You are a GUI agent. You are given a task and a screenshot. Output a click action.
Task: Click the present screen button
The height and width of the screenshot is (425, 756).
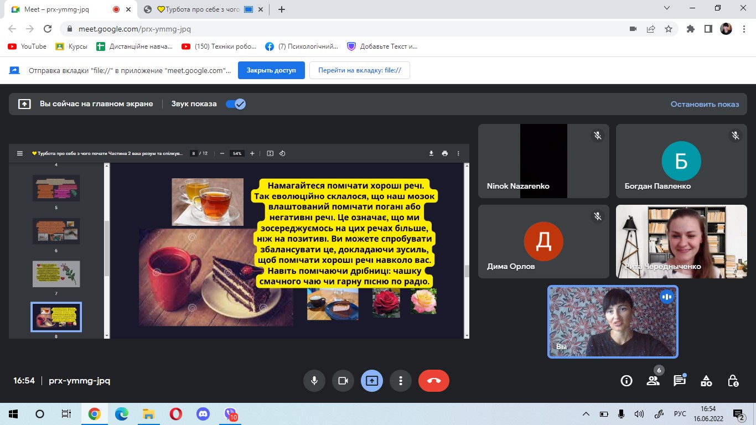tap(371, 381)
